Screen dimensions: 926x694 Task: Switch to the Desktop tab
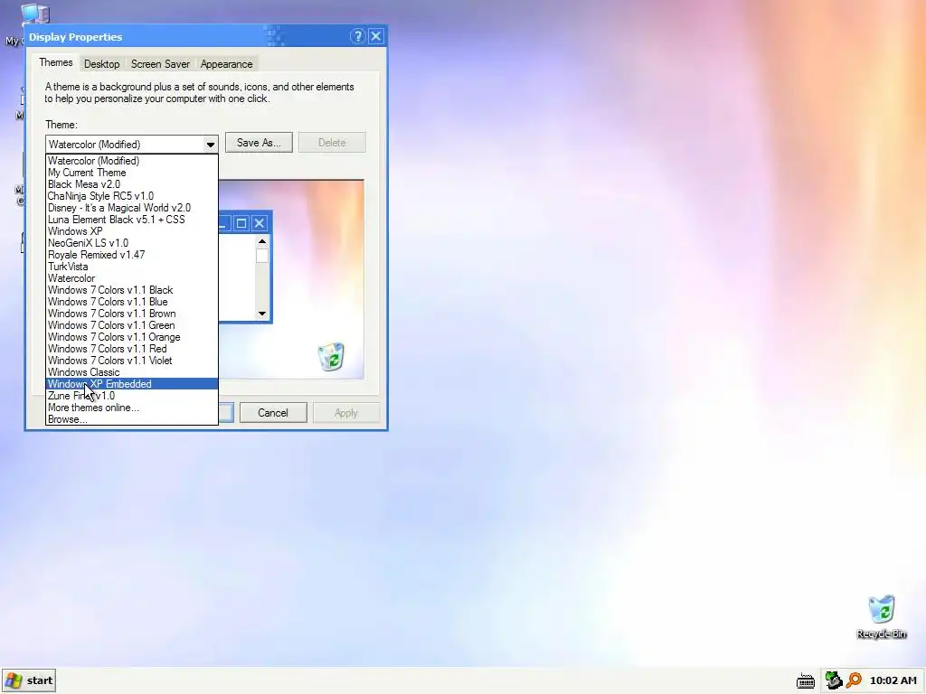[101, 64]
